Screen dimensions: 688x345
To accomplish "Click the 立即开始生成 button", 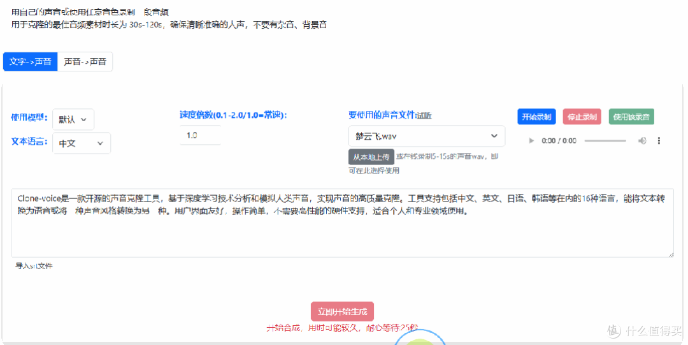I will click(342, 312).
